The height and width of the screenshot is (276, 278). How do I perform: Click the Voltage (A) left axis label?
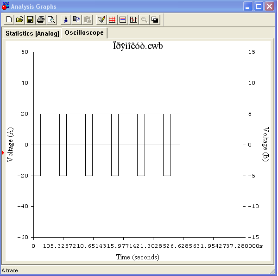coord(10,145)
